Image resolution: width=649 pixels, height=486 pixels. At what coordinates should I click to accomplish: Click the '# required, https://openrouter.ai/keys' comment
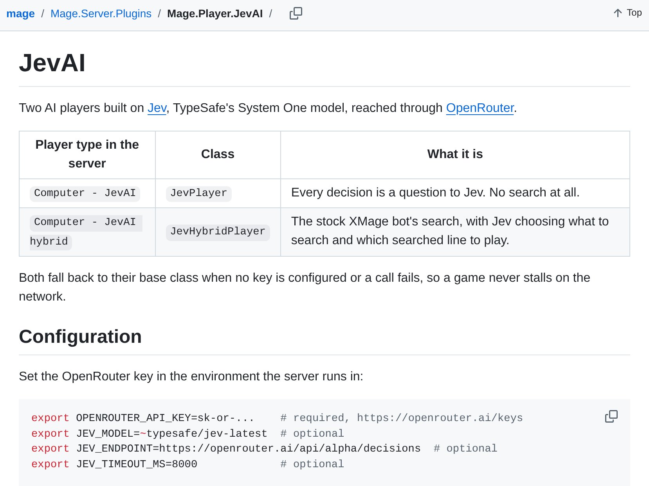(x=402, y=418)
